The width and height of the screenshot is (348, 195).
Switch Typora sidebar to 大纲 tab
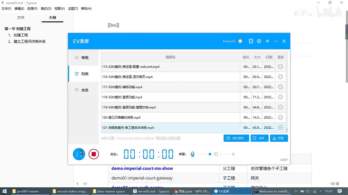(x=52, y=18)
